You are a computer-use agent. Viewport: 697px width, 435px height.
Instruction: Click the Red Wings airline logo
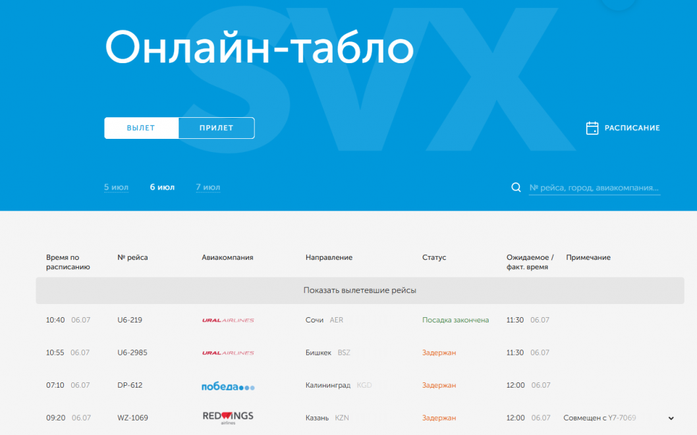(228, 418)
